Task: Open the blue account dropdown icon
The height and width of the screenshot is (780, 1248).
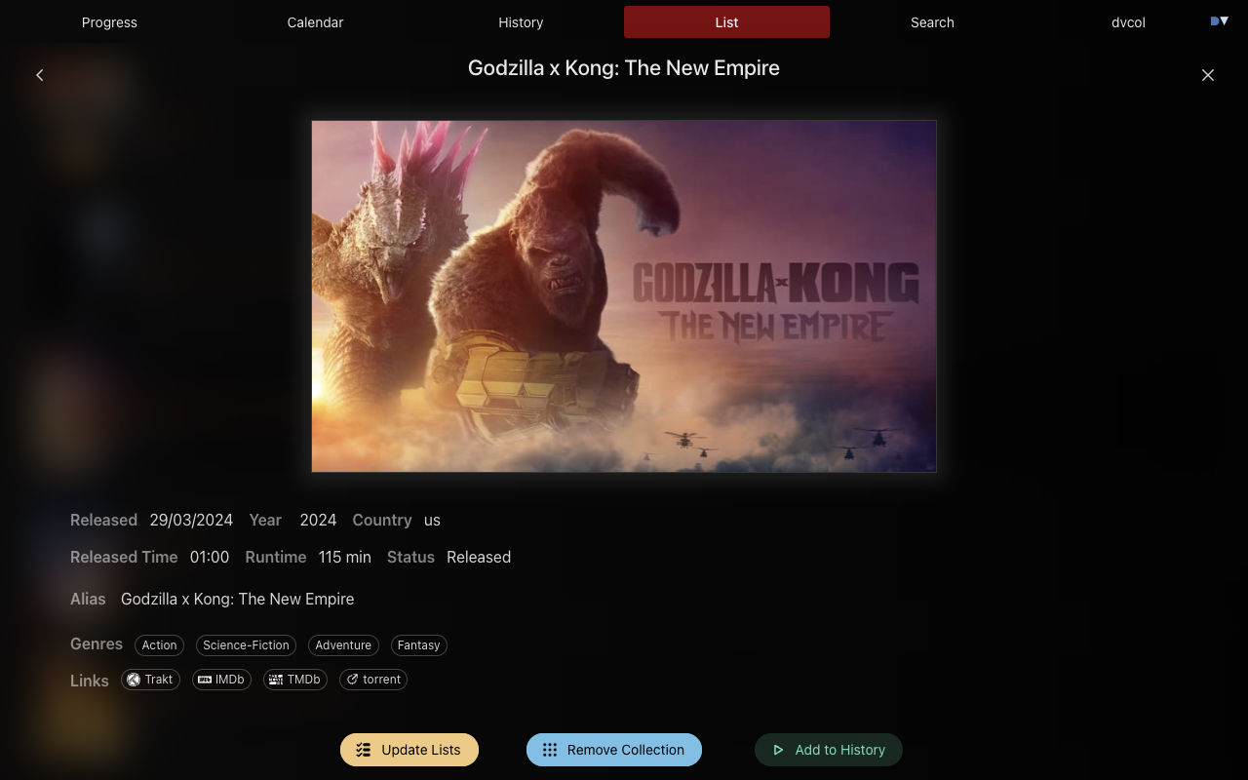Action: pyautogui.click(x=1219, y=20)
